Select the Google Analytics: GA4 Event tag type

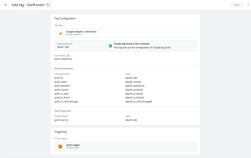[125, 33]
